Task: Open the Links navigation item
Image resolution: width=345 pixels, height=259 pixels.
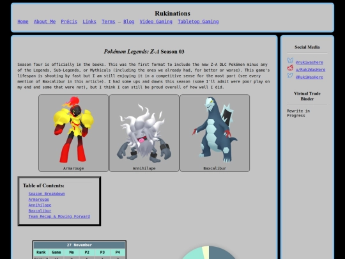Action: (89, 22)
